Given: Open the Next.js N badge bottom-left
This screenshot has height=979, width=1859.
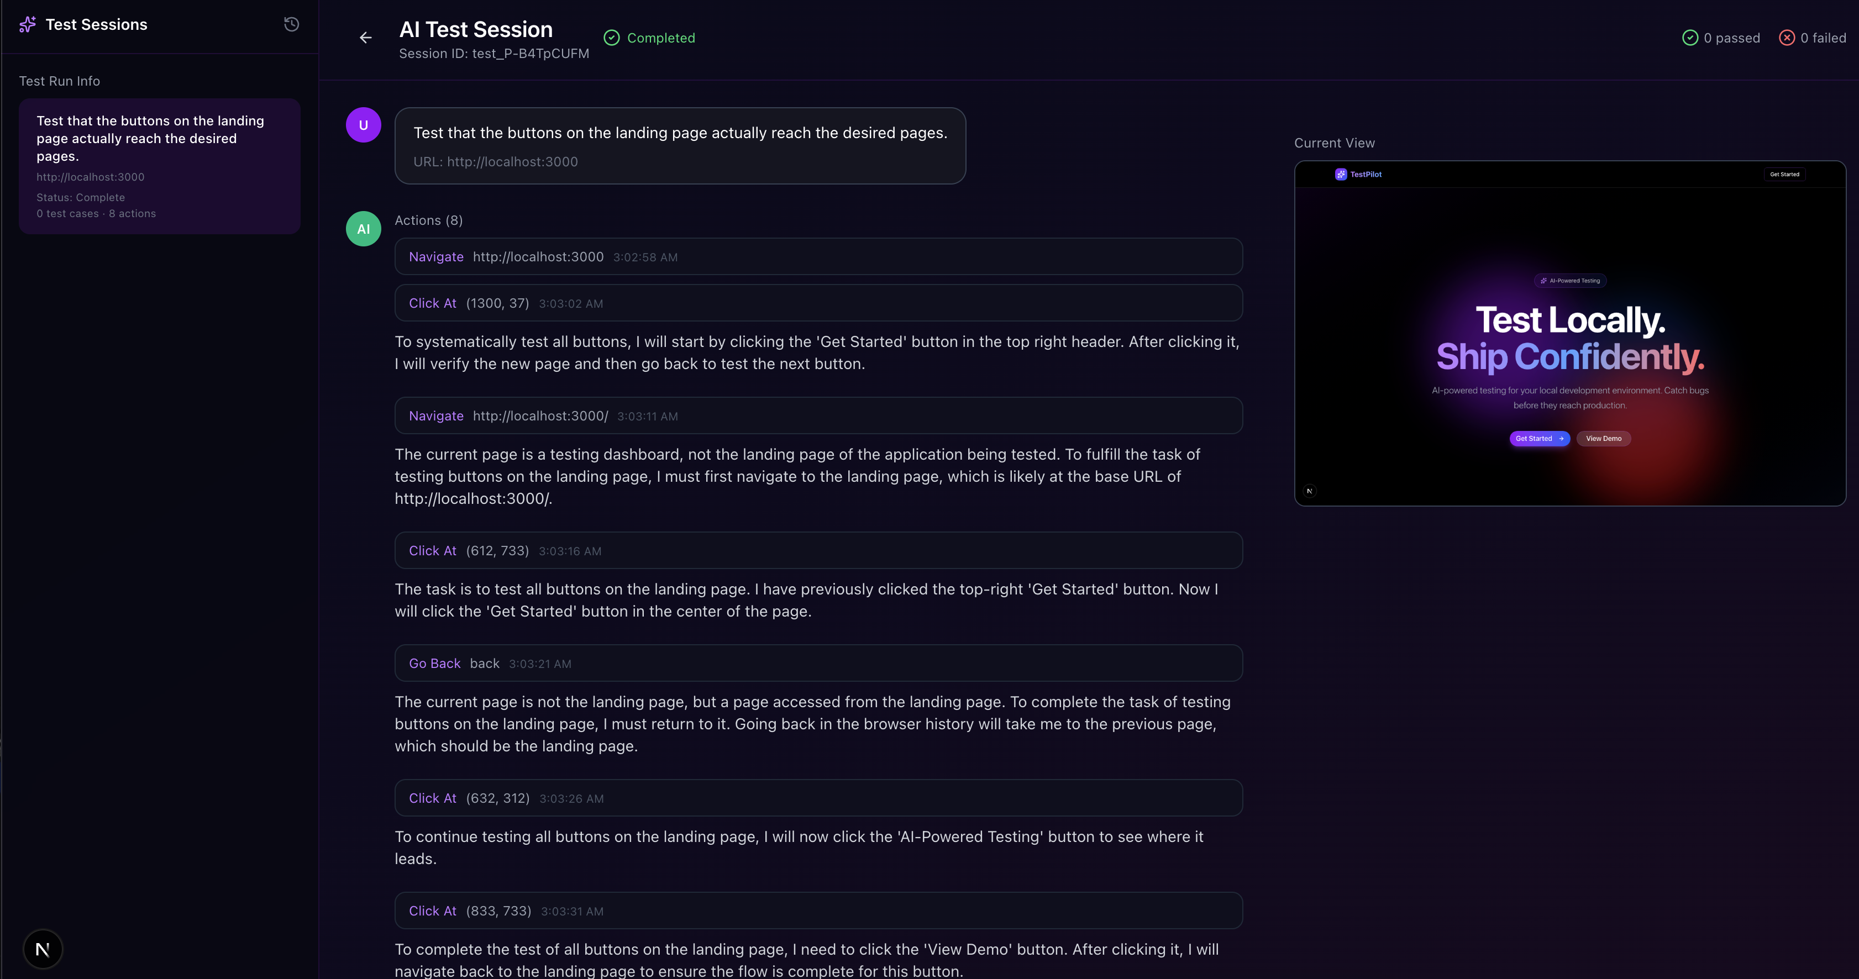Looking at the screenshot, I should click(x=43, y=949).
